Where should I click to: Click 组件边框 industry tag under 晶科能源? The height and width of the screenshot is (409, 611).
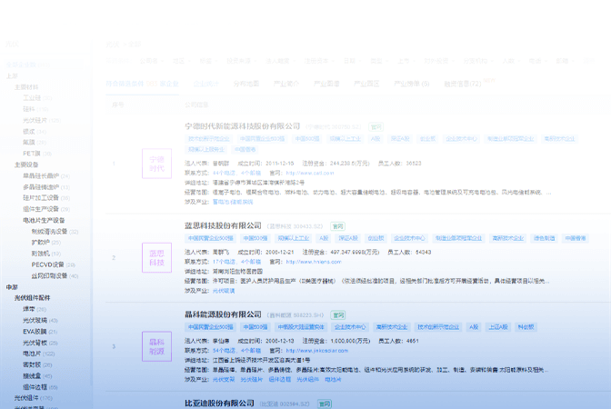coord(279,379)
